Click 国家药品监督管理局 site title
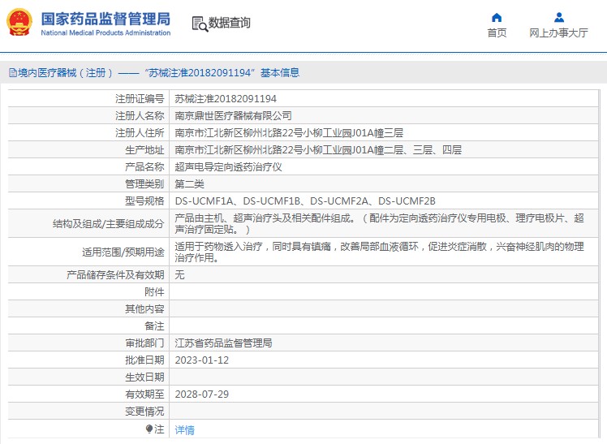The height and width of the screenshot is (444, 607). [105, 19]
